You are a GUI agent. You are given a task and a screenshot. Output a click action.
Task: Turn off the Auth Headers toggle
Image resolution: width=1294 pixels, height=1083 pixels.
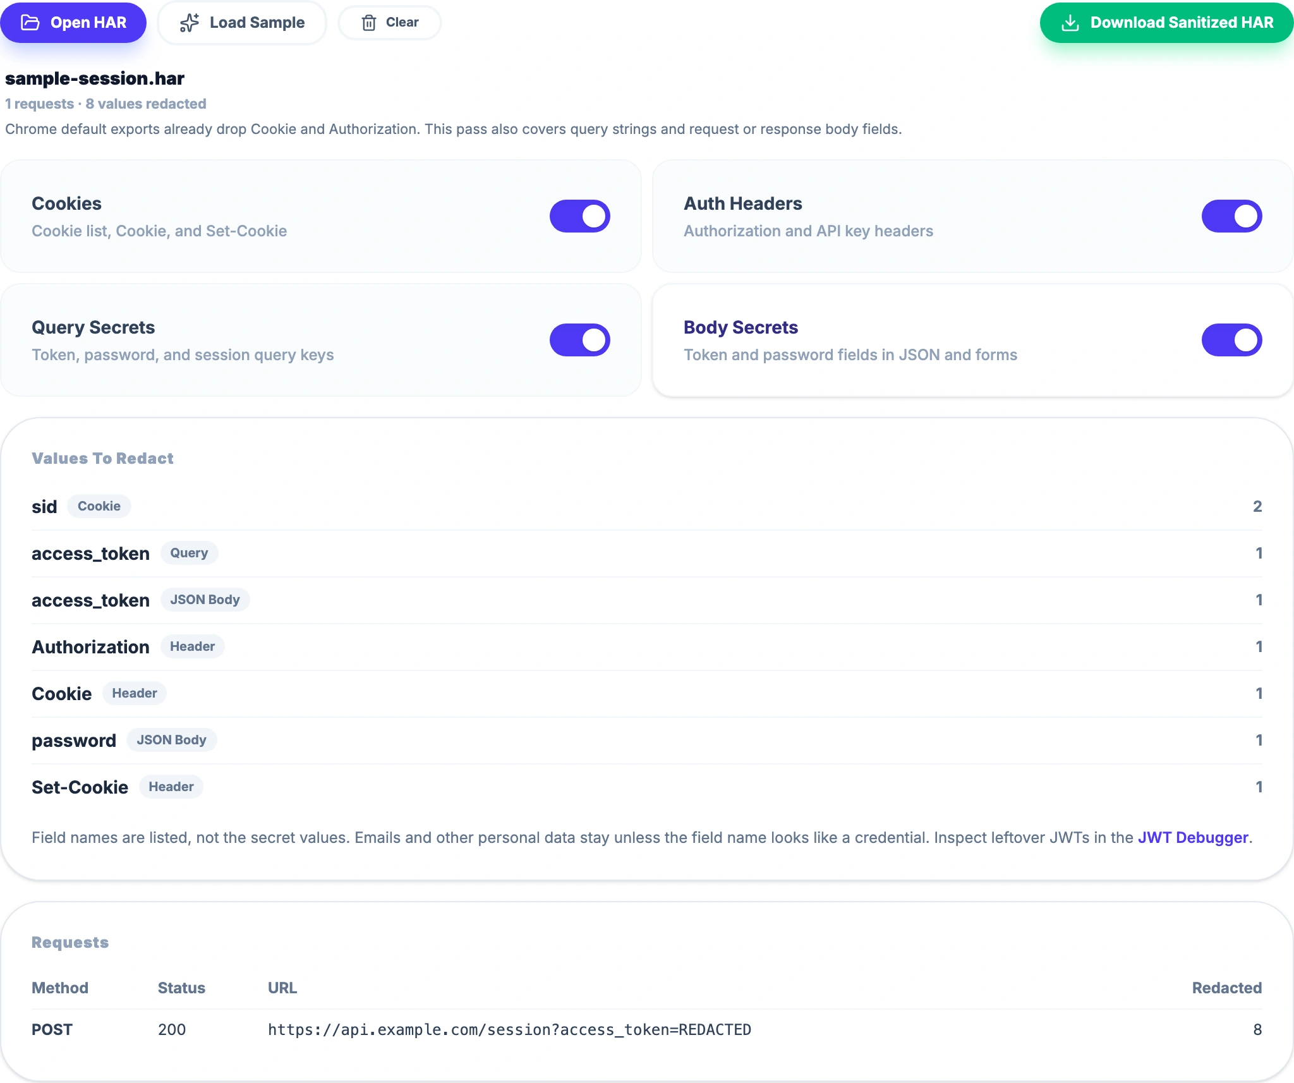point(1231,216)
